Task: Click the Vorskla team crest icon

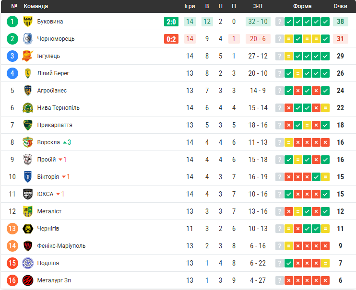Action: [27, 142]
